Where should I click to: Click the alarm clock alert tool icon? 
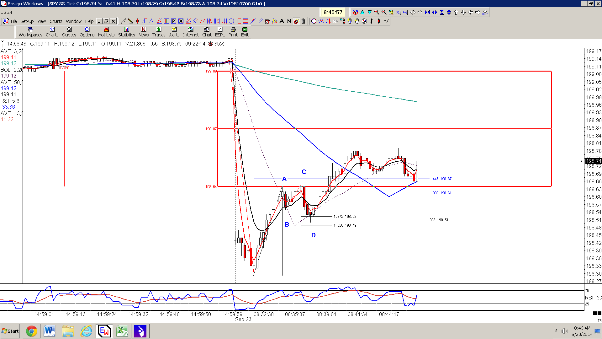tap(267, 21)
